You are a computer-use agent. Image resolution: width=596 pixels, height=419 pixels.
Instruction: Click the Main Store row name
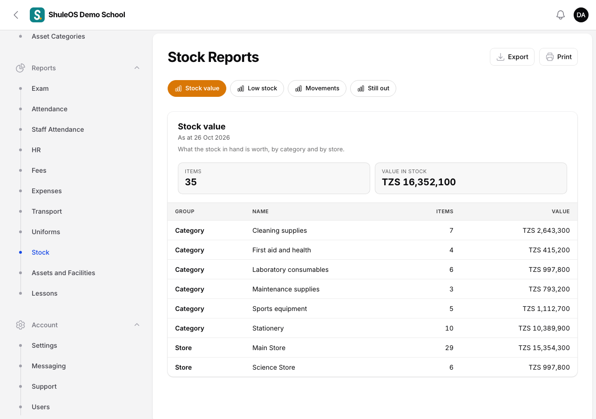tap(269, 348)
